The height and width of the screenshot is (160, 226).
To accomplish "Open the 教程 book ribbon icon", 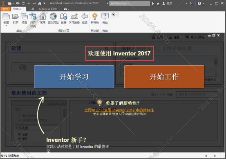I will (x=64, y=18).
